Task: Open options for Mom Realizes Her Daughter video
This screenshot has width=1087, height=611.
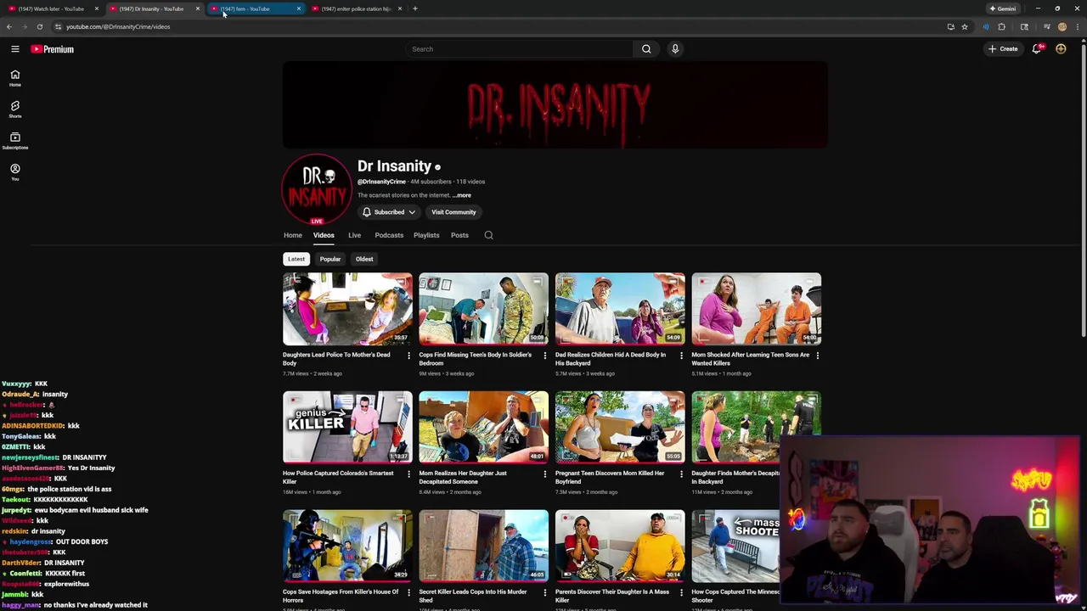Action: 545,474
